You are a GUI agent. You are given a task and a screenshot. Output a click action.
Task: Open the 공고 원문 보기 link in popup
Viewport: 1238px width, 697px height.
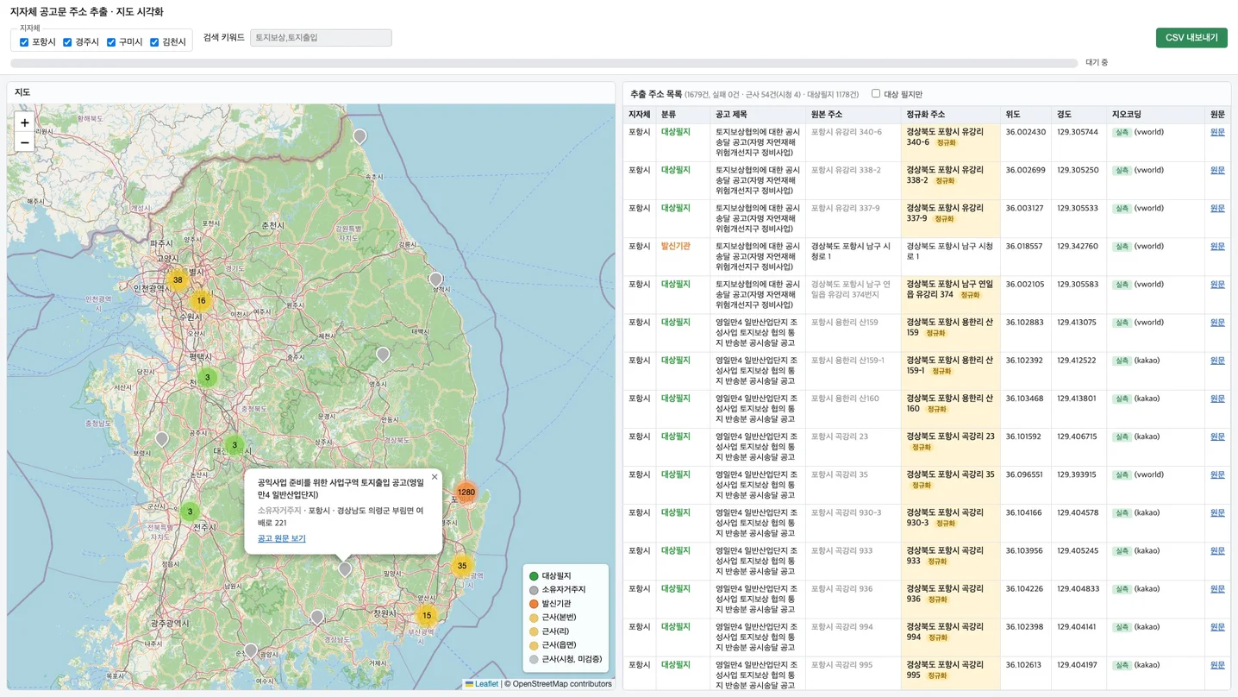tap(282, 538)
